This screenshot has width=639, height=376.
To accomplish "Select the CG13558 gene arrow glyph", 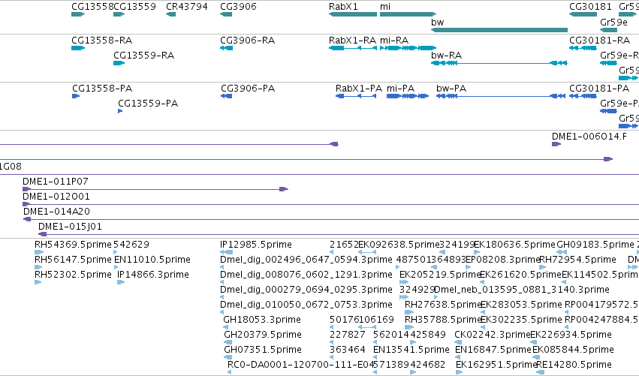I will tap(78, 14).
